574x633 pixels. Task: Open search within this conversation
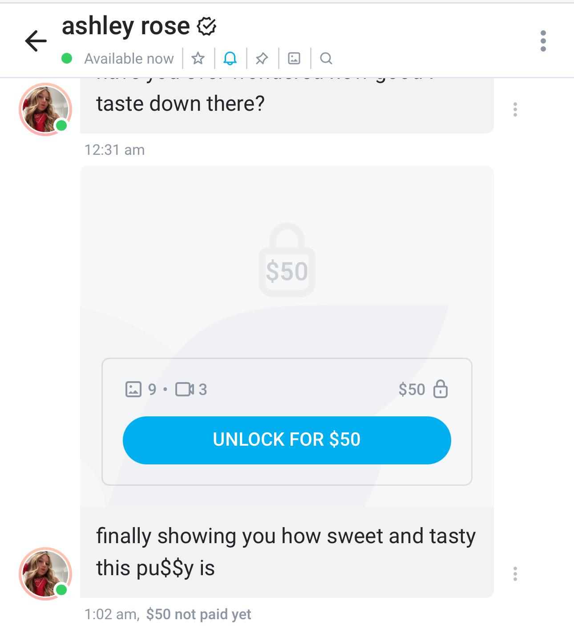(x=326, y=58)
